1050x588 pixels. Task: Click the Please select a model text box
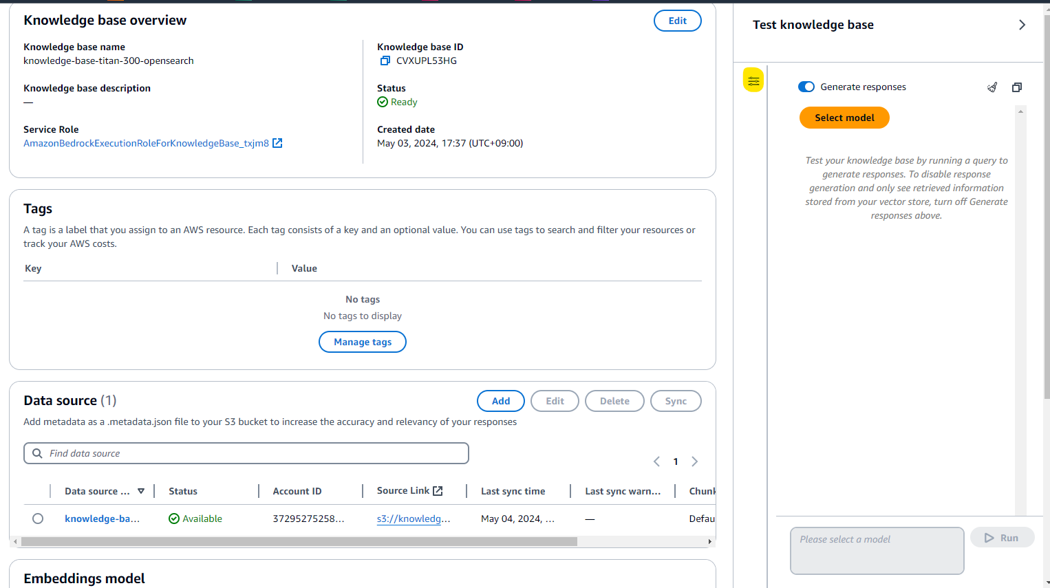tap(877, 550)
